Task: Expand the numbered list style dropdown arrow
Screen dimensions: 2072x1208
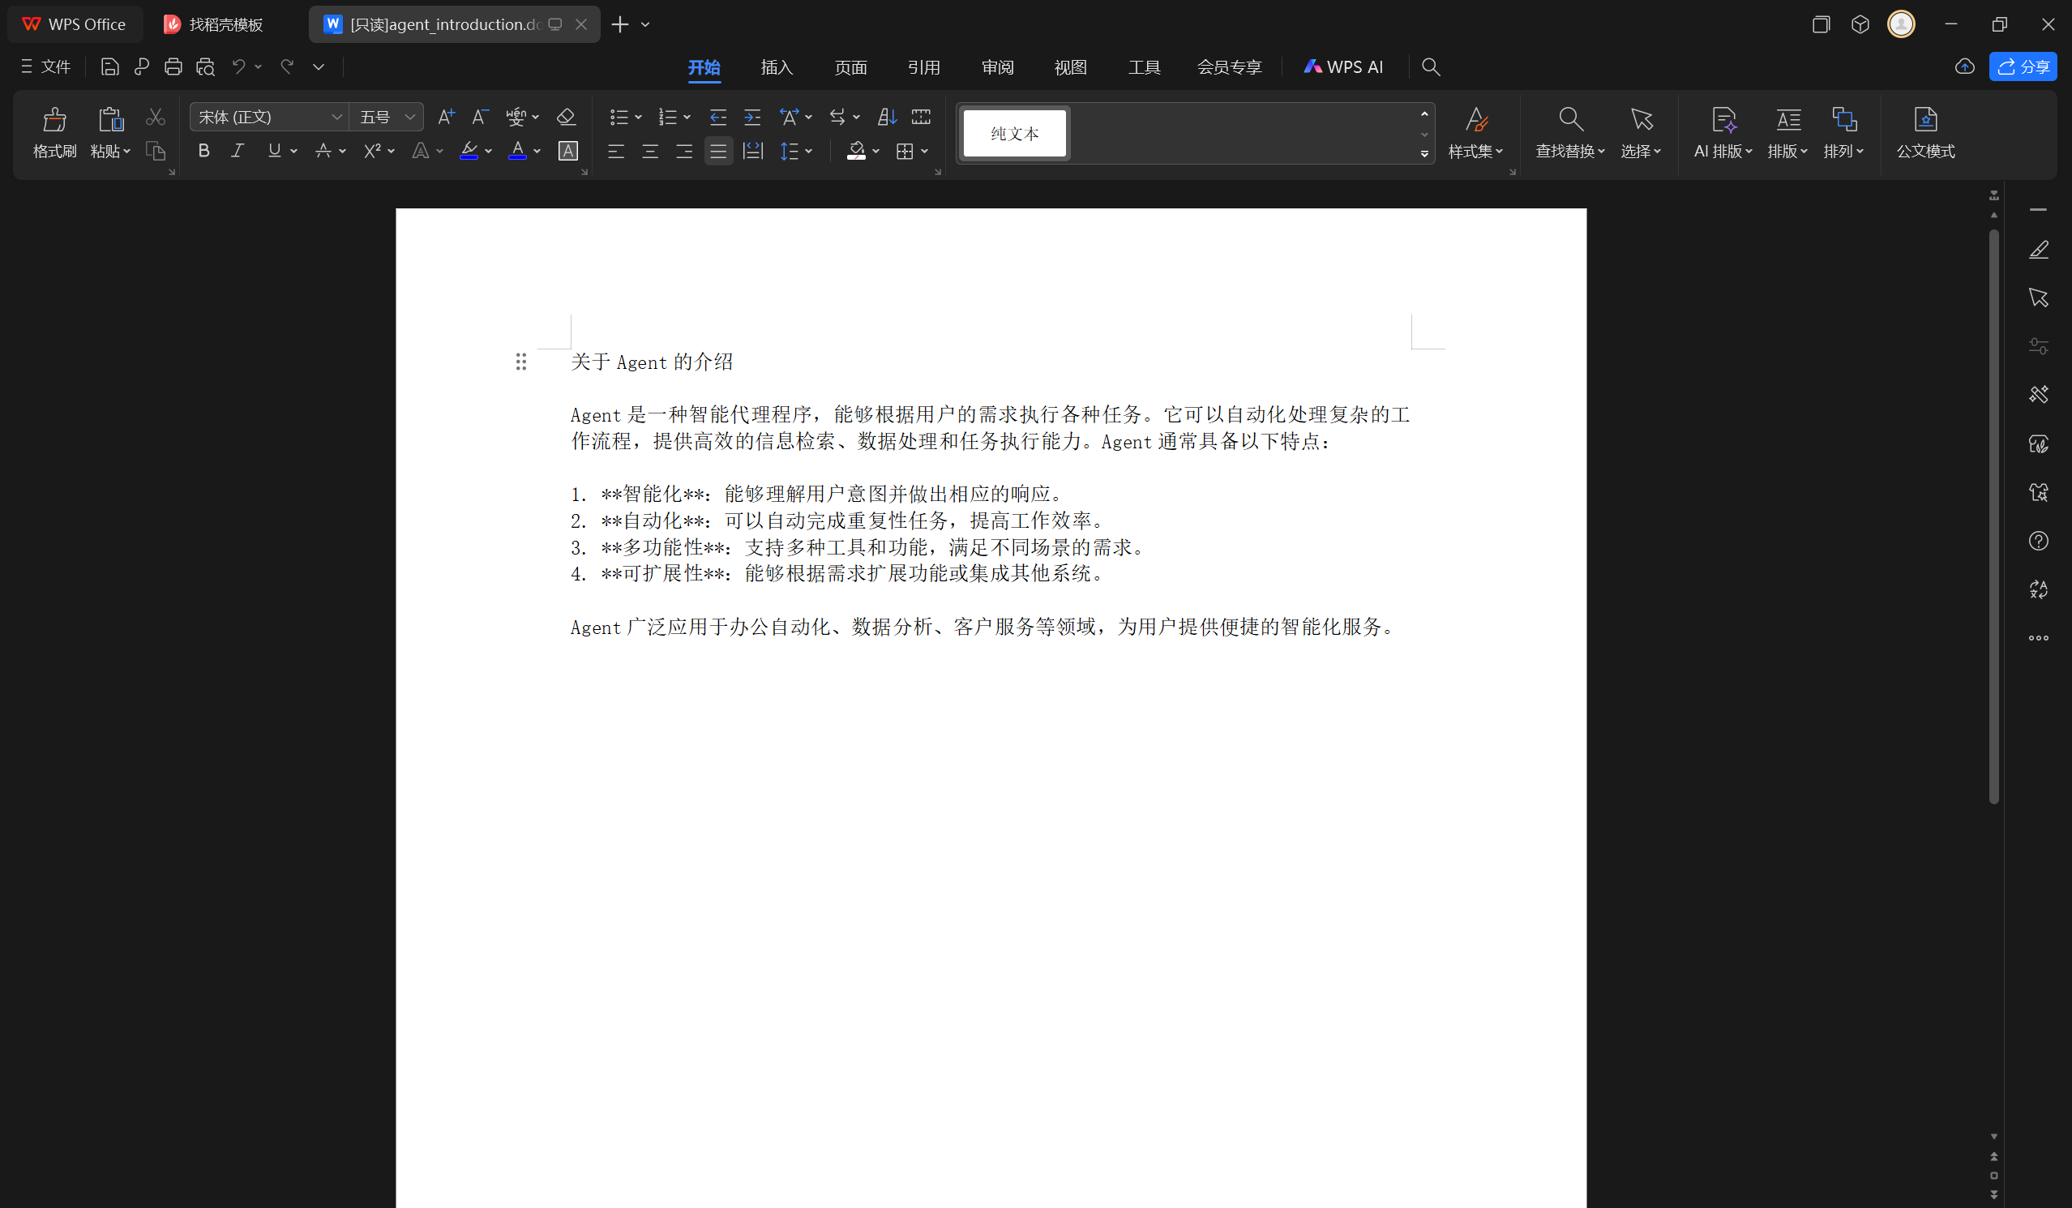Action: (687, 118)
